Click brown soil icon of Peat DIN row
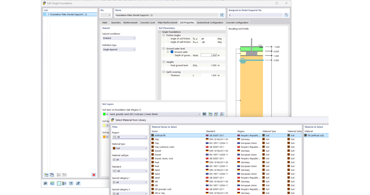Viewport: 370px width, 195px height. coord(153,162)
